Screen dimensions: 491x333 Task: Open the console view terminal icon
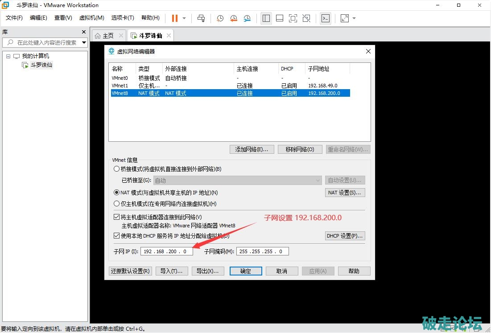326,18
